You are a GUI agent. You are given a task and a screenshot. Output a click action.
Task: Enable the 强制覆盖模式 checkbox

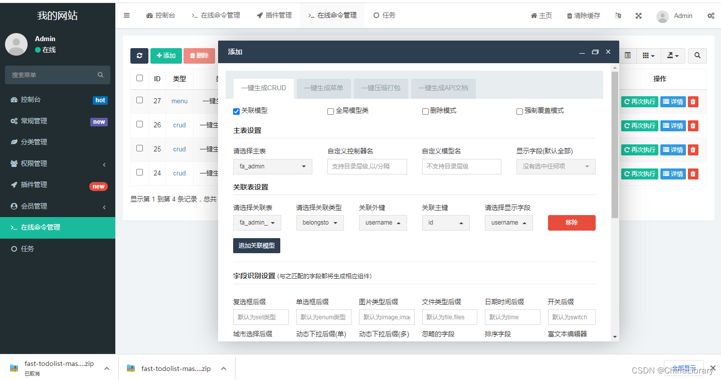519,111
